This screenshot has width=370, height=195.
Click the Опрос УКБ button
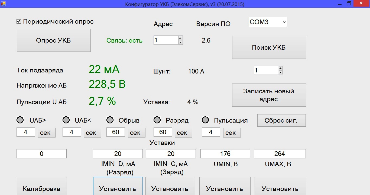(54, 40)
